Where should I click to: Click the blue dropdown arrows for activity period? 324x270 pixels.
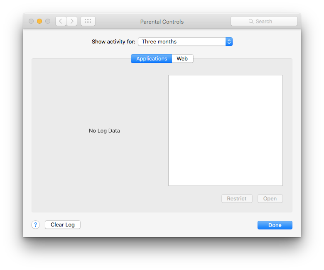point(229,42)
